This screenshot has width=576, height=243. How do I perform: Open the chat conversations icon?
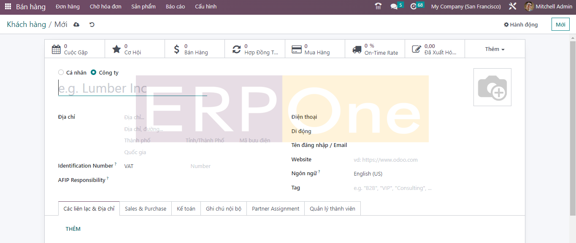coord(394,7)
